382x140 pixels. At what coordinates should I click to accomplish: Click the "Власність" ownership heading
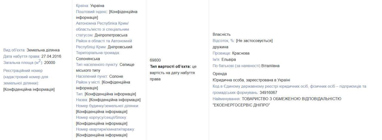pos(221,34)
